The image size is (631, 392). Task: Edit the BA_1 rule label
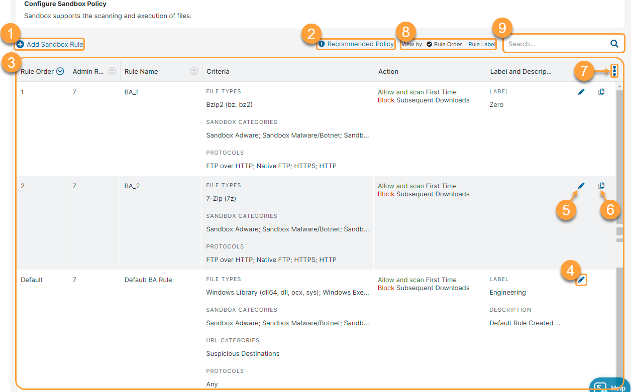[x=581, y=92]
